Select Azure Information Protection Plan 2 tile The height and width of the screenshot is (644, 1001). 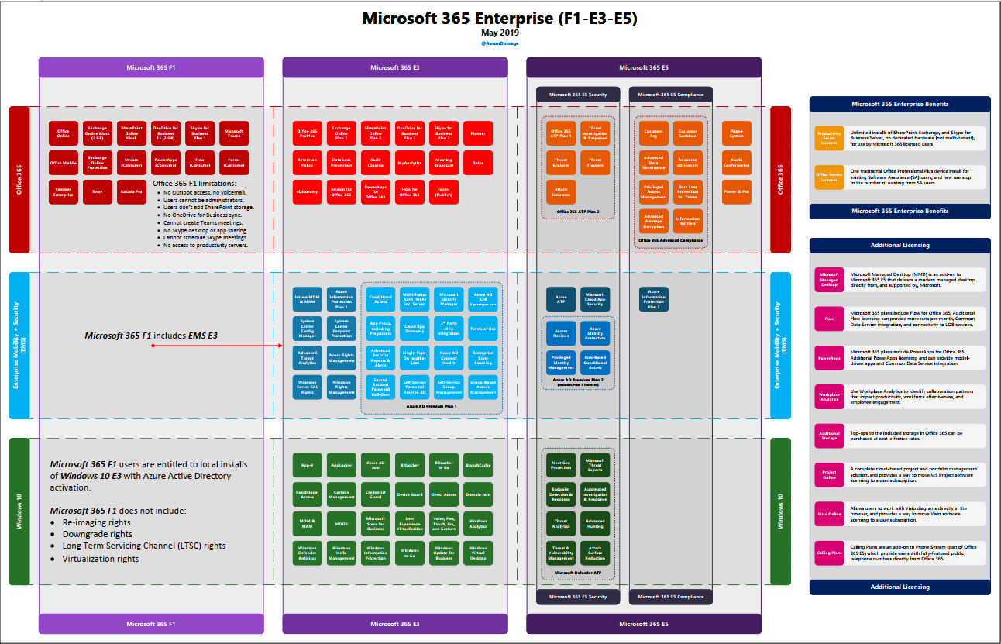pos(654,298)
